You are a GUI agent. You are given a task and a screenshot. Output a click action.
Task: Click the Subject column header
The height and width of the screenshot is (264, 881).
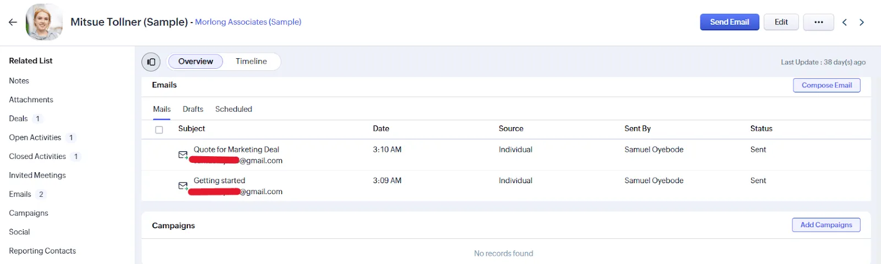pos(192,129)
